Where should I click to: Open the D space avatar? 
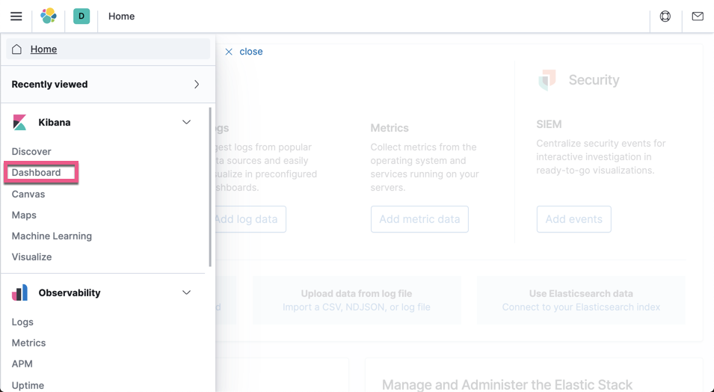(x=81, y=16)
